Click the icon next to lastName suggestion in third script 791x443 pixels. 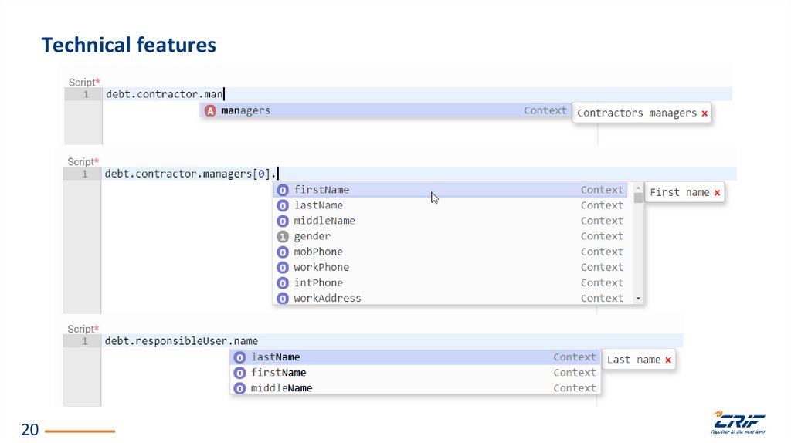240,357
